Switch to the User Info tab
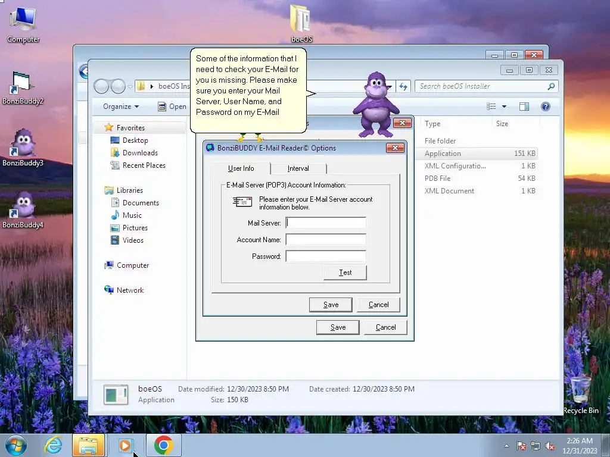 [x=241, y=168]
